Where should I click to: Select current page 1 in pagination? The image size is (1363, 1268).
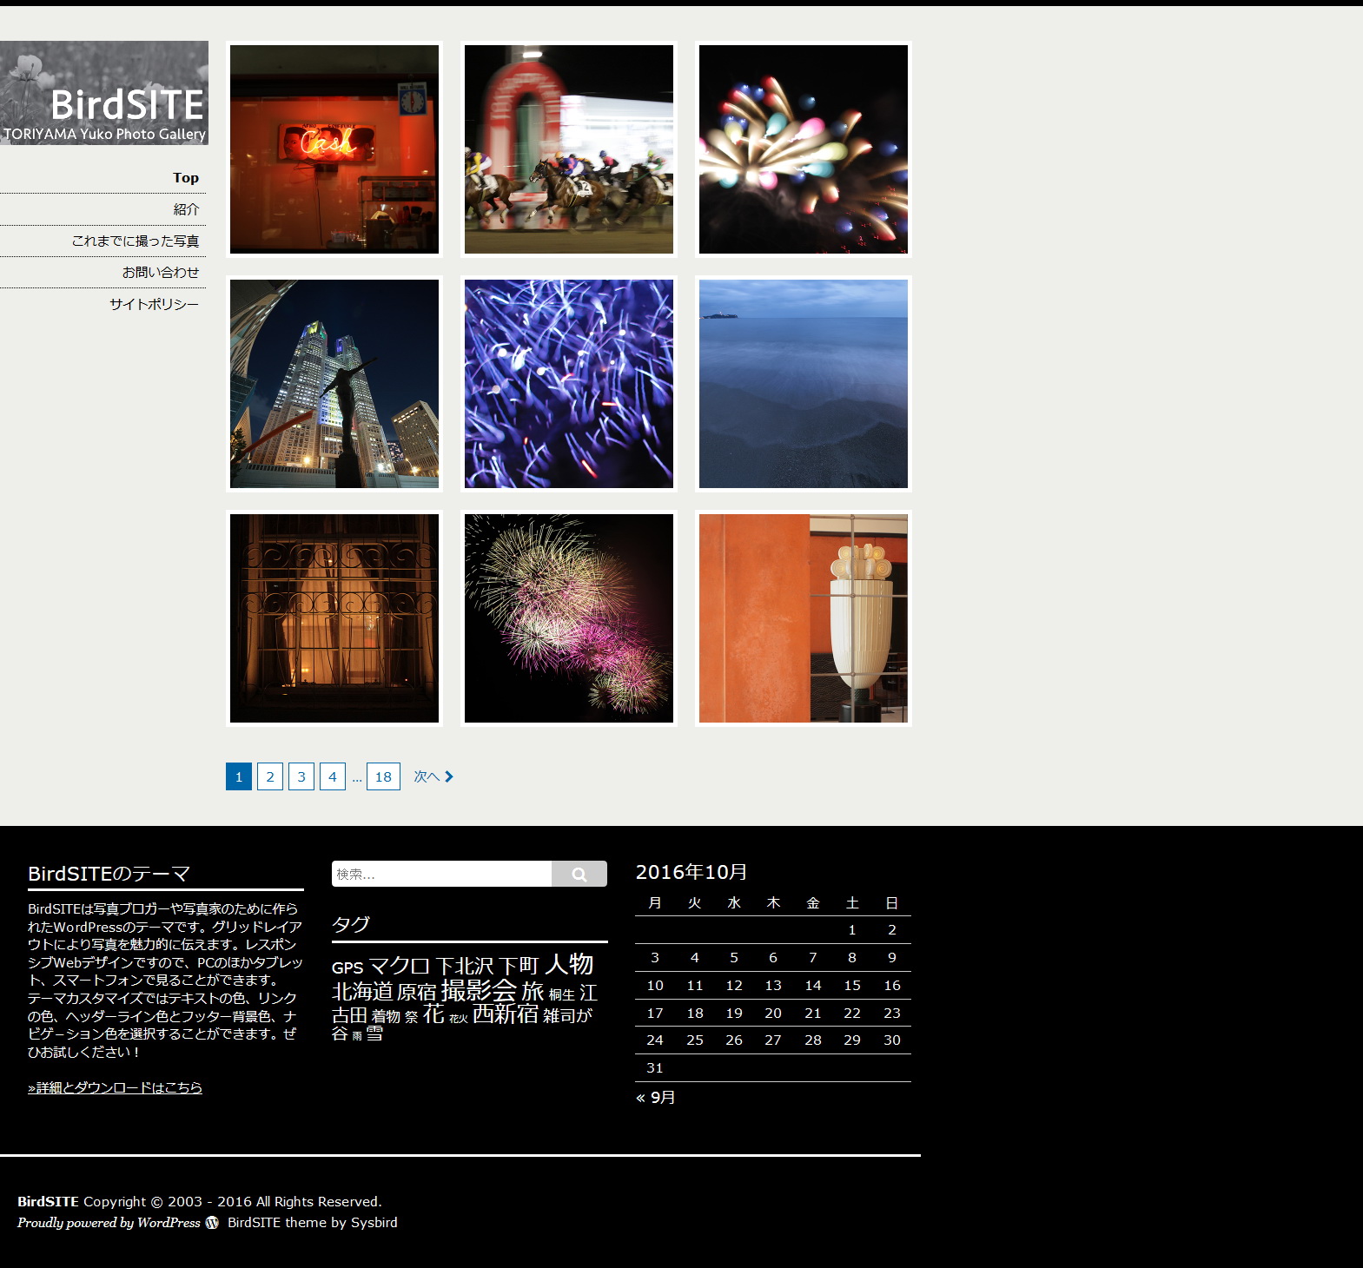coord(239,776)
